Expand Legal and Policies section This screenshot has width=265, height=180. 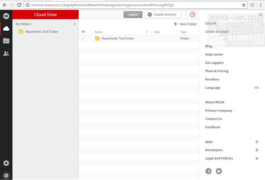[257, 158]
